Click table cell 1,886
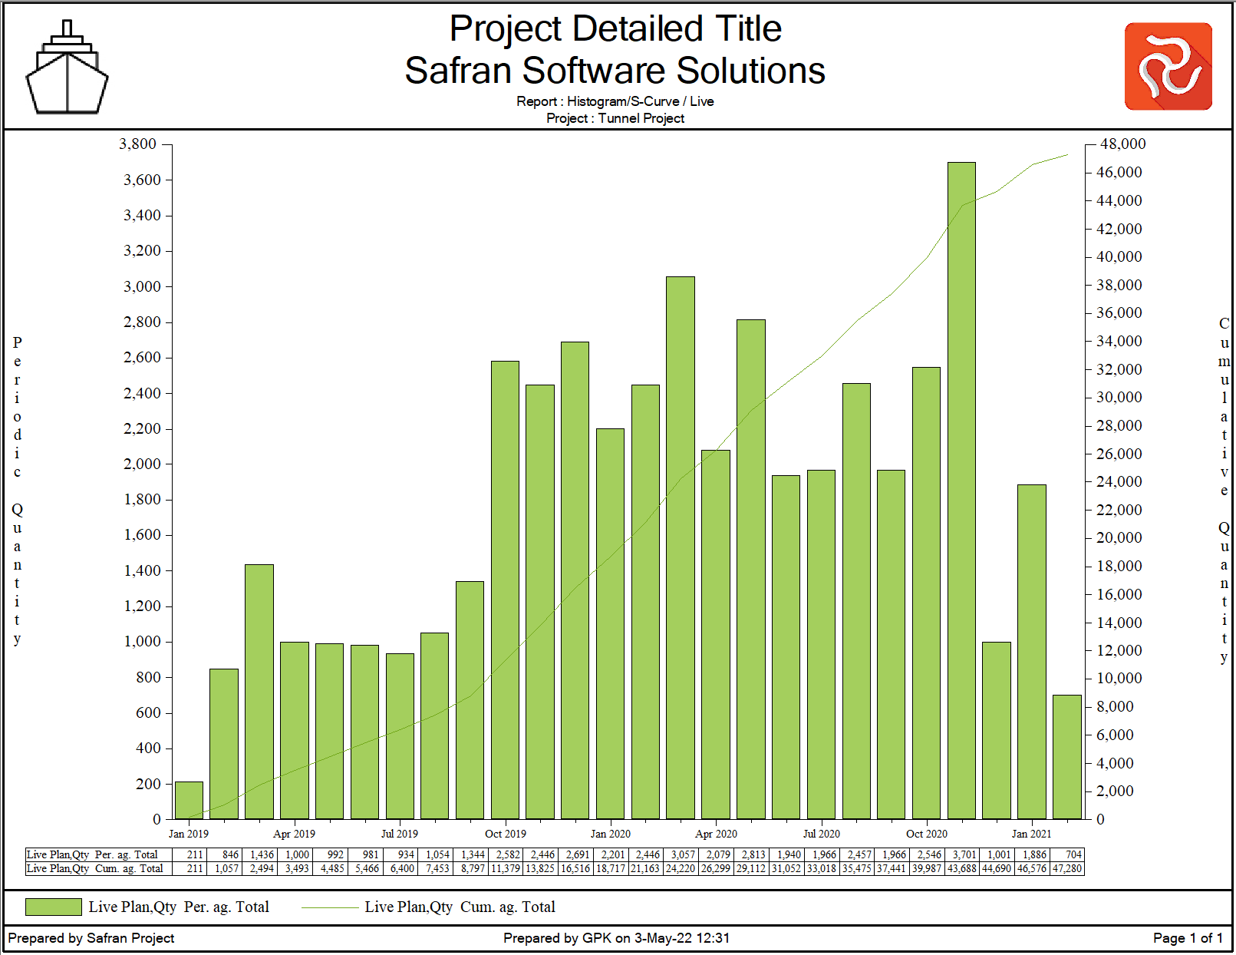1236x955 pixels. point(1033,854)
